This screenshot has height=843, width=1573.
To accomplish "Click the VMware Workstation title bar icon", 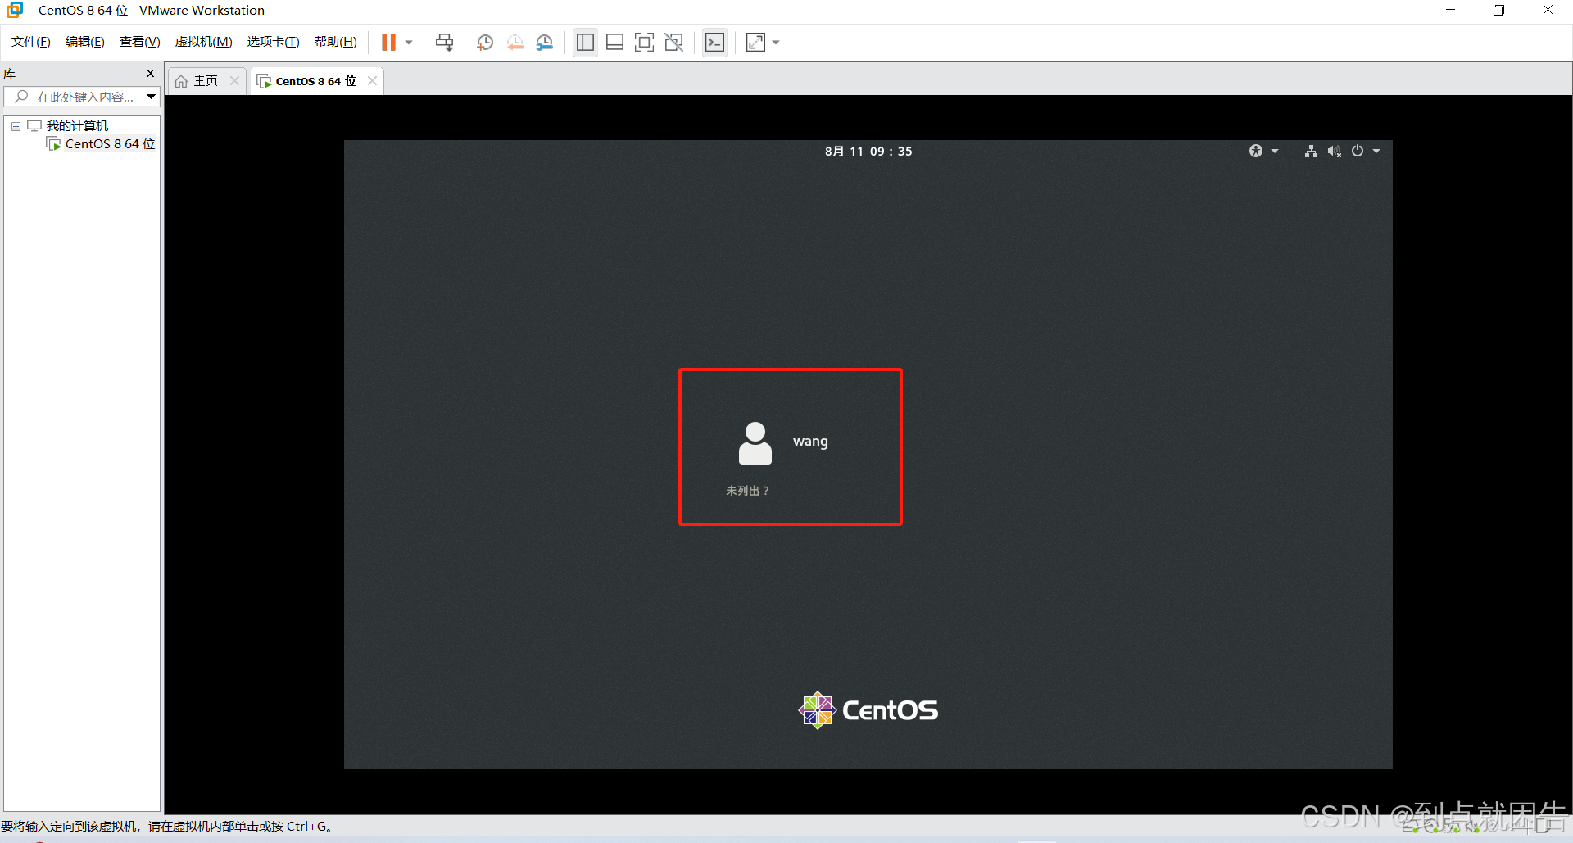I will tap(15, 10).
